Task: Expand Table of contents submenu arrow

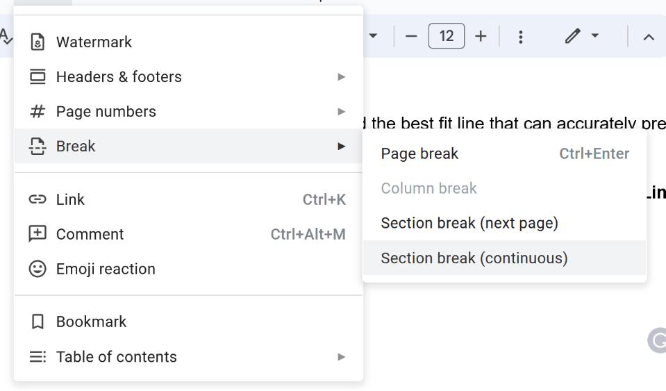Action: [x=341, y=357]
